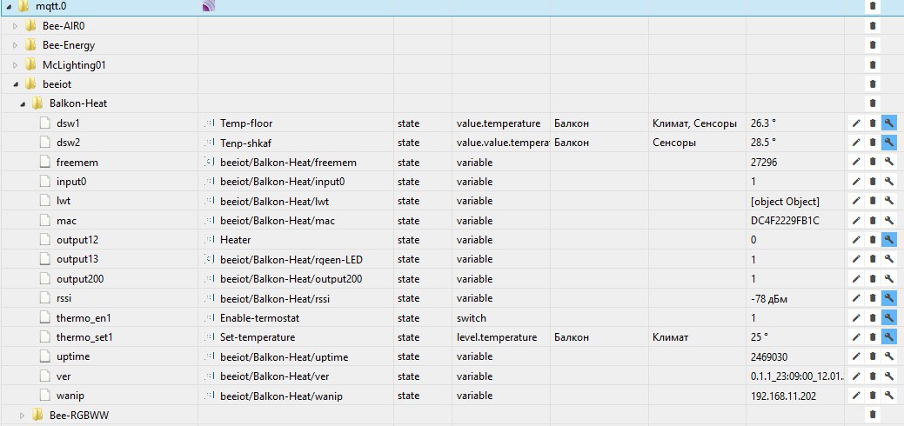904x426 pixels.
Task: Click value 28.5 ° of dsw2
Action: click(763, 143)
